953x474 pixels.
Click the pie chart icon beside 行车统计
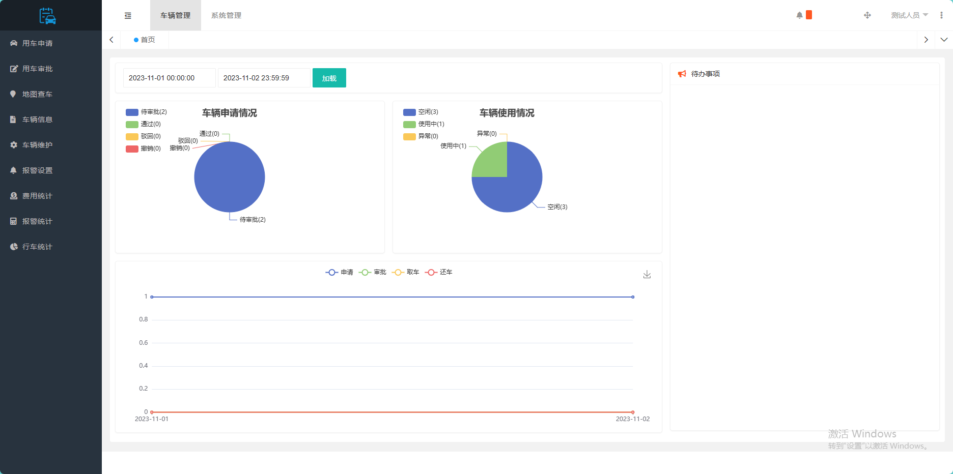point(14,247)
